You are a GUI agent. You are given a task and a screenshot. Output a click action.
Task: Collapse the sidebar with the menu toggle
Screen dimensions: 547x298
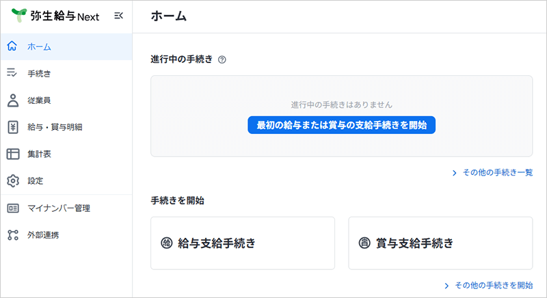pos(118,16)
